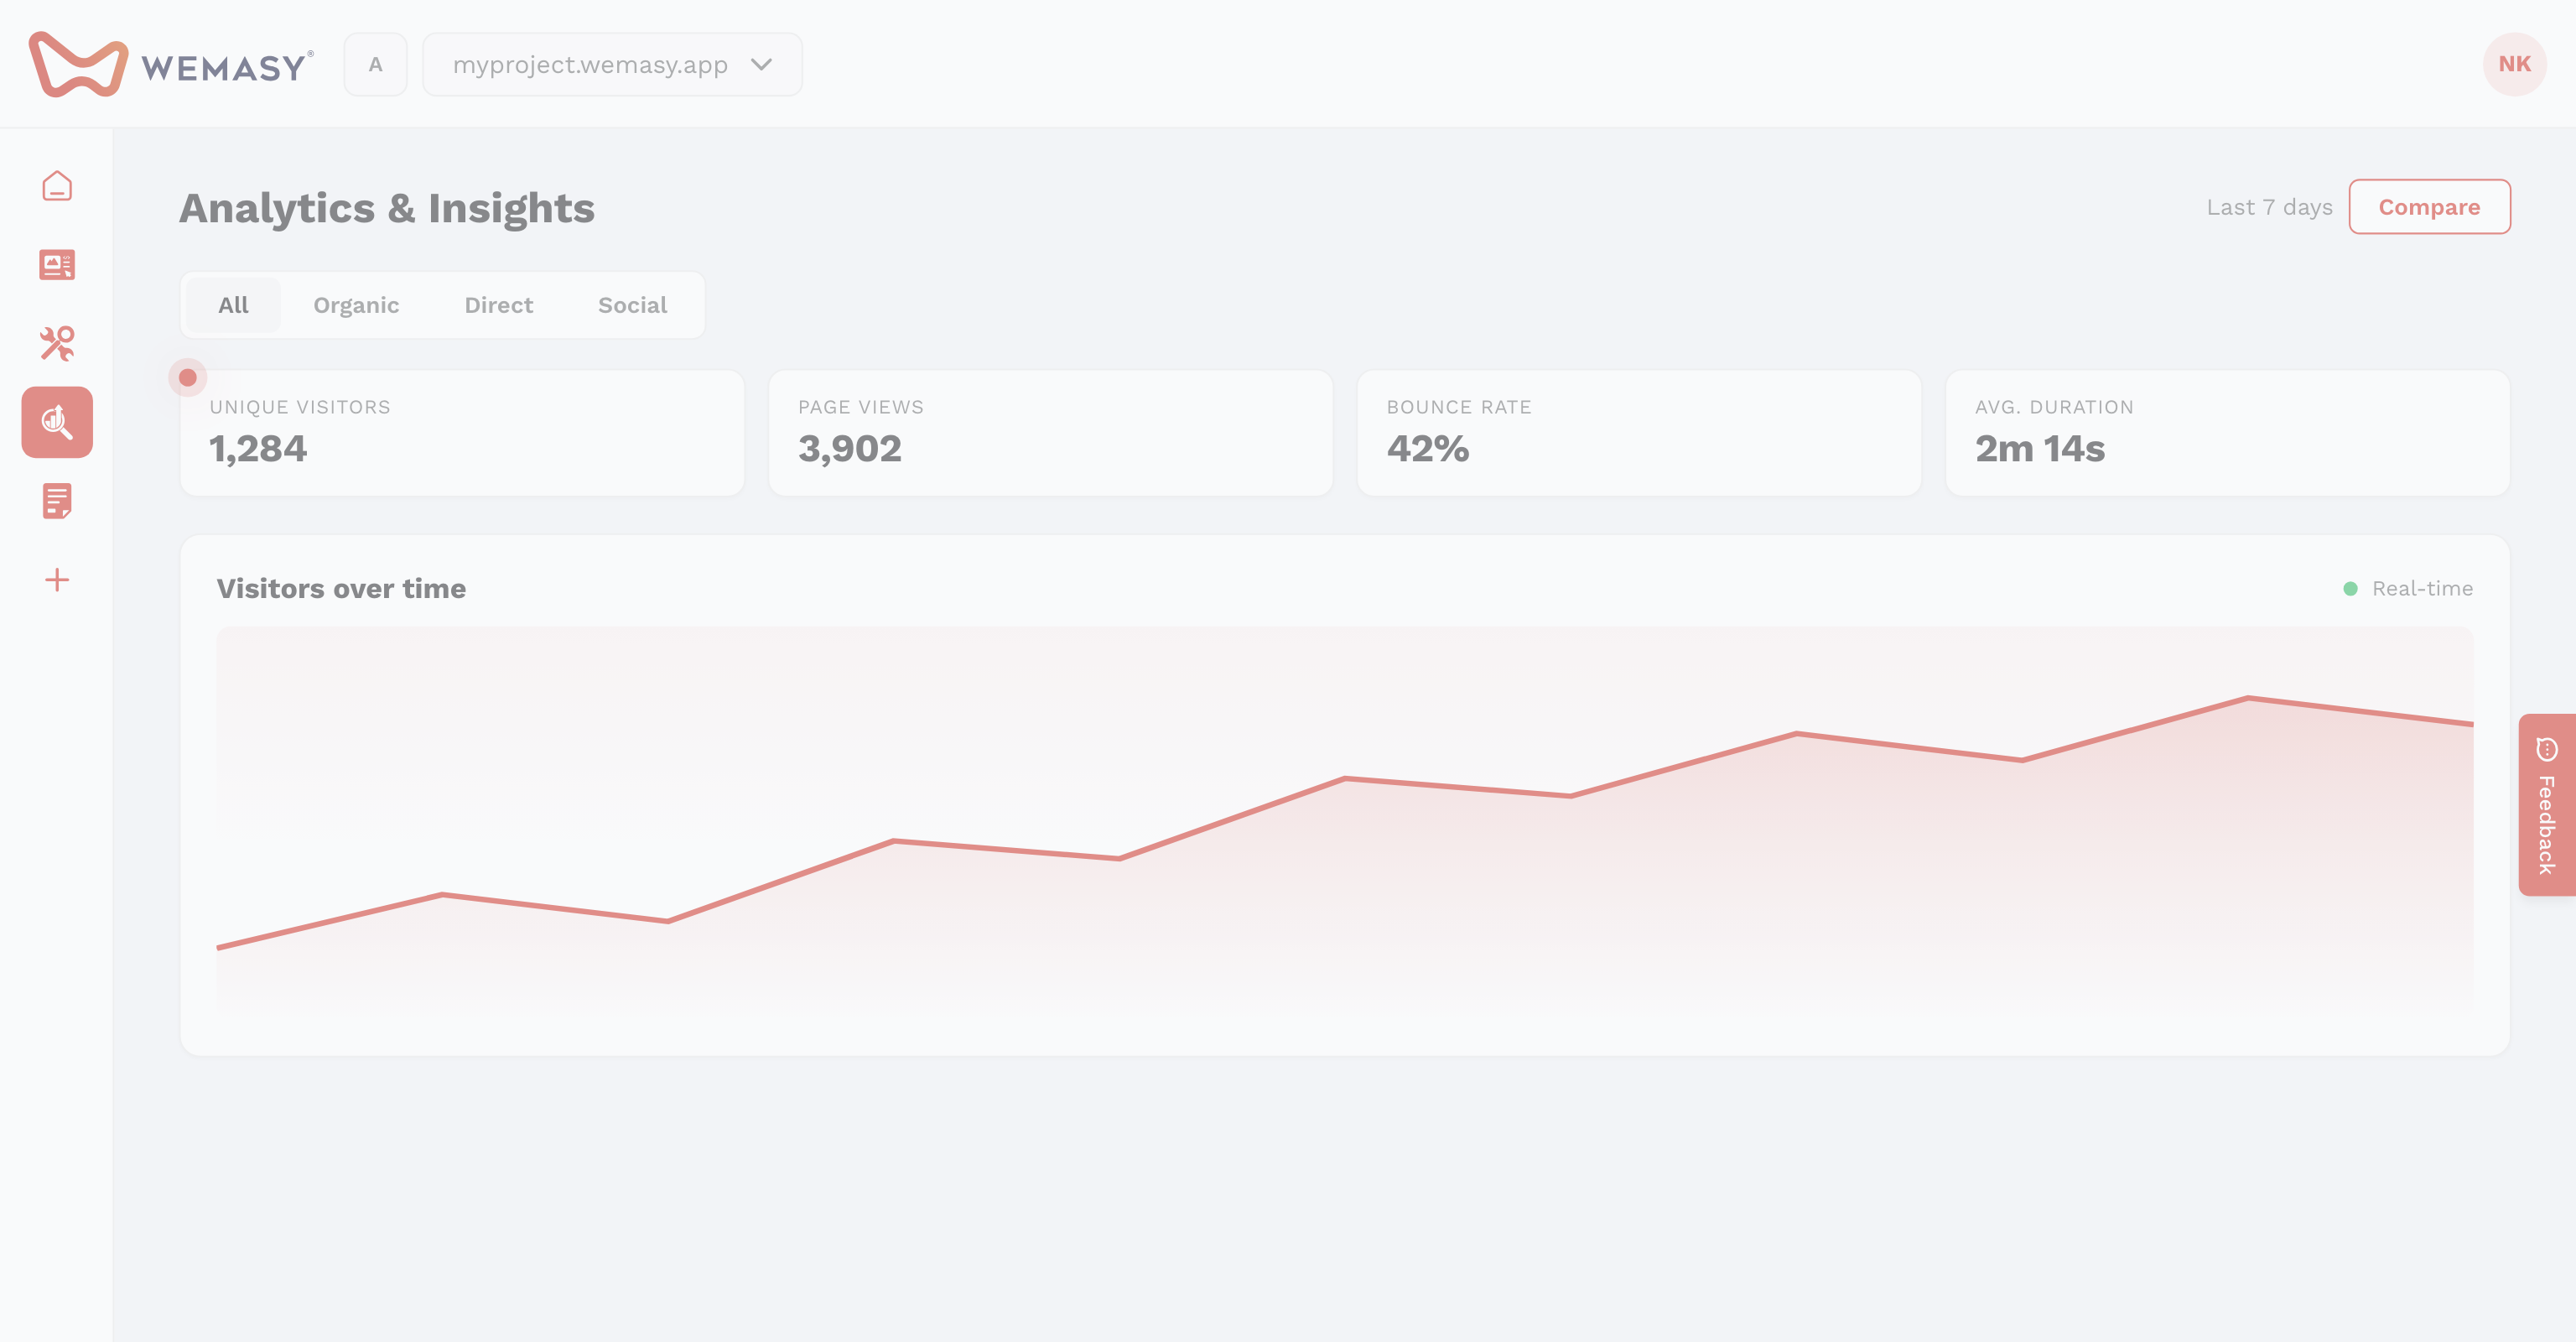Click the plus icon in sidebar
Screen dimensions: 2576x1342
(57, 580)
